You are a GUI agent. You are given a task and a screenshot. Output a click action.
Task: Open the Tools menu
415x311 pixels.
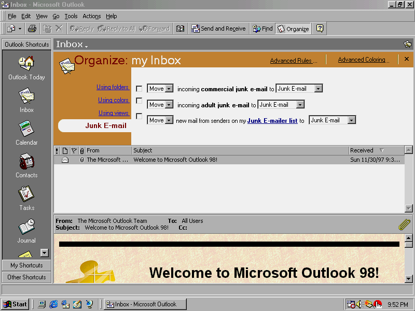[x=71, y=16]
